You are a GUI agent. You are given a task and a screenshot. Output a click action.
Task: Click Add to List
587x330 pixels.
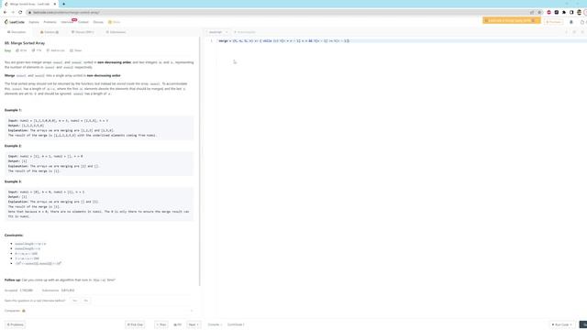(55, 50)
